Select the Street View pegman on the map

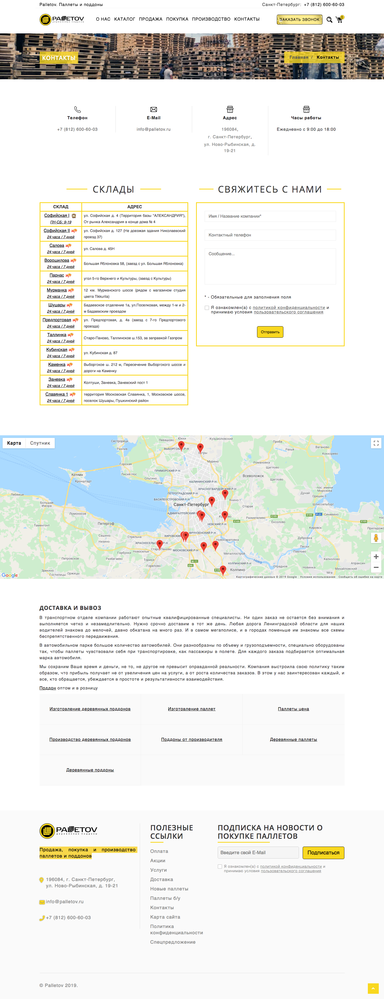[x=376, y=538]
